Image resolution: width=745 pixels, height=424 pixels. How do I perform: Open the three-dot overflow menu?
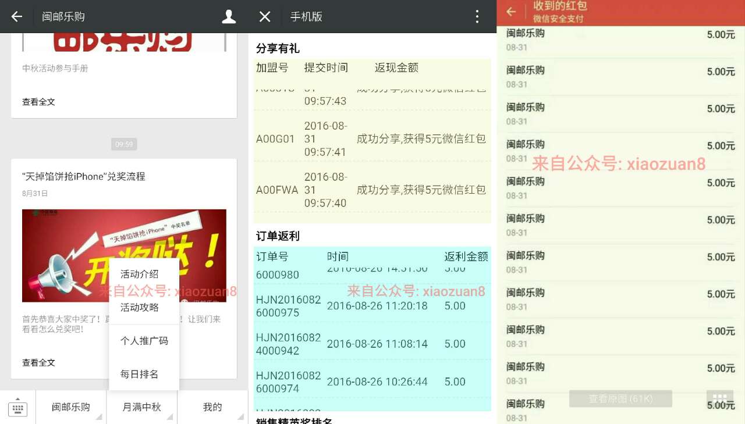[477, 17]
